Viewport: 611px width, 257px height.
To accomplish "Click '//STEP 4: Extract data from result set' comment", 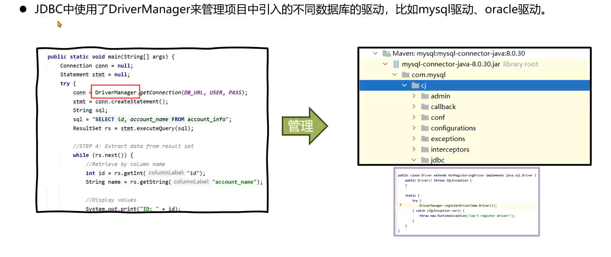I will pyautogui.click(x=133, y=146).
